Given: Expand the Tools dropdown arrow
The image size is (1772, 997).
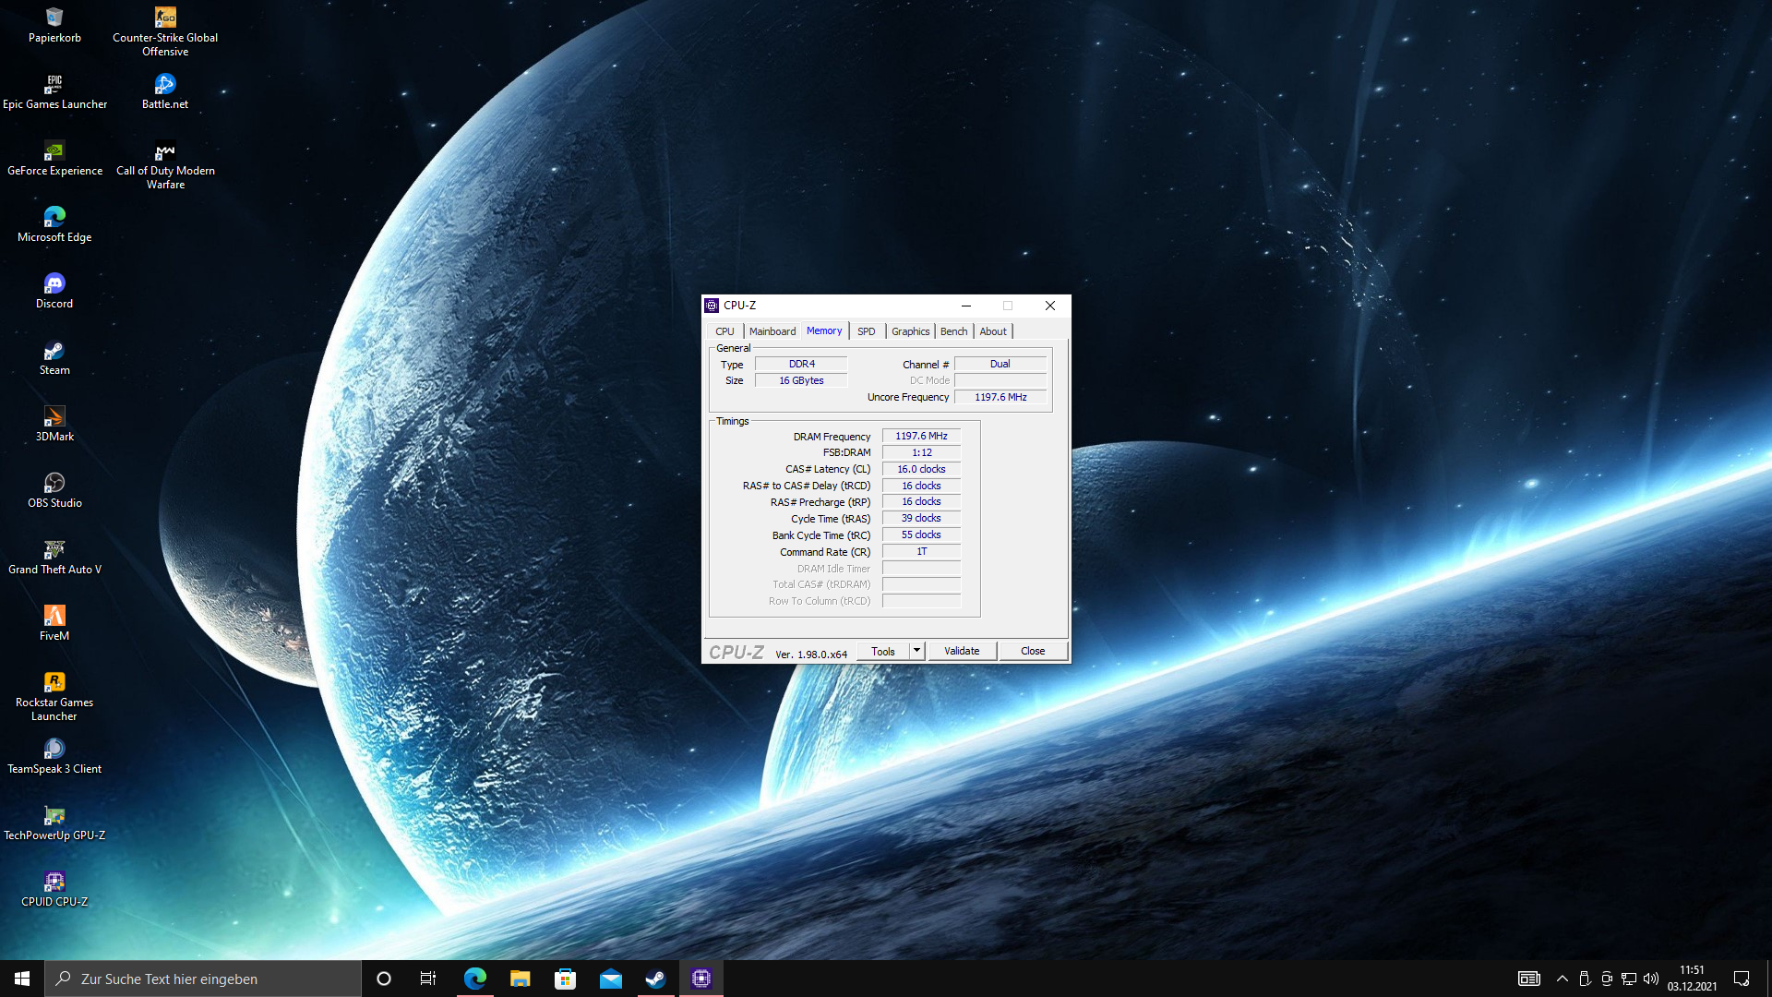Looking at the screenshot, I should pos(916,651).
